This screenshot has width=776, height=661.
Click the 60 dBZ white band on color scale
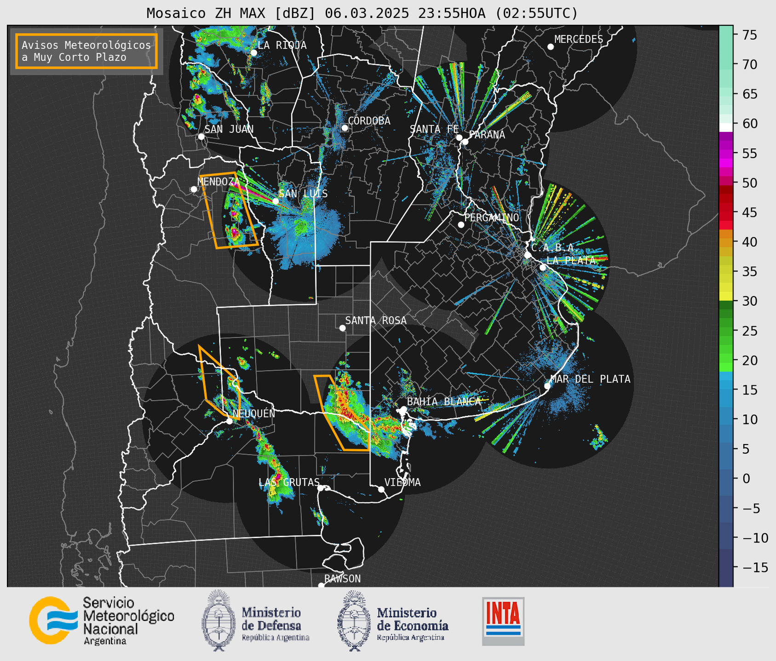[725, 127]
